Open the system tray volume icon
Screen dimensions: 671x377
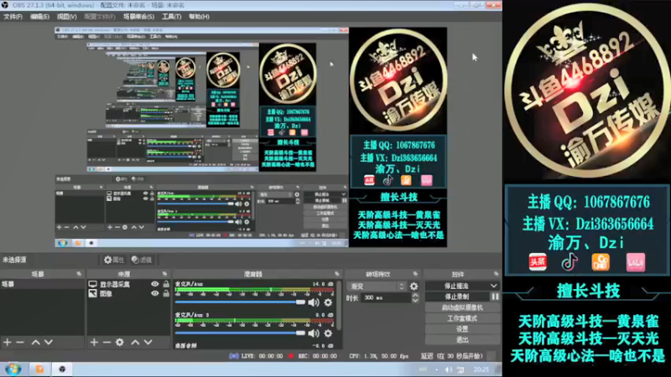(449, 369)
